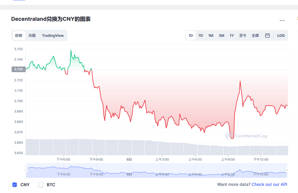Click the 3.730 current price label
The image size is (298, 193).
(18, 69)
